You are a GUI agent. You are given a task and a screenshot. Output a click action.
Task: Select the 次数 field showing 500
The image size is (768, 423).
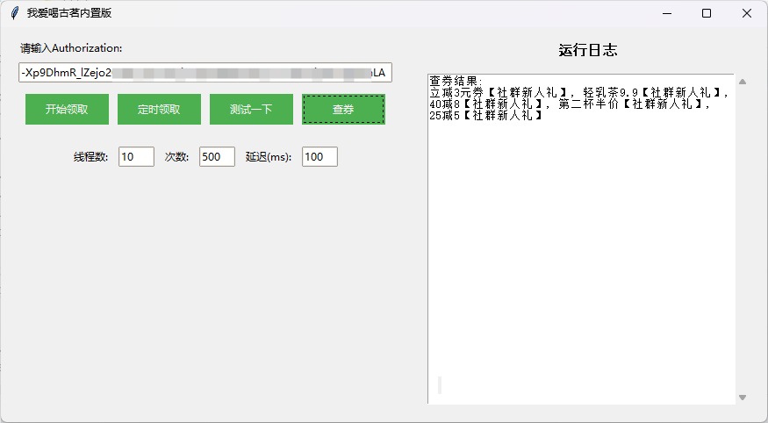pyautogui.click(x=217, y=157)
